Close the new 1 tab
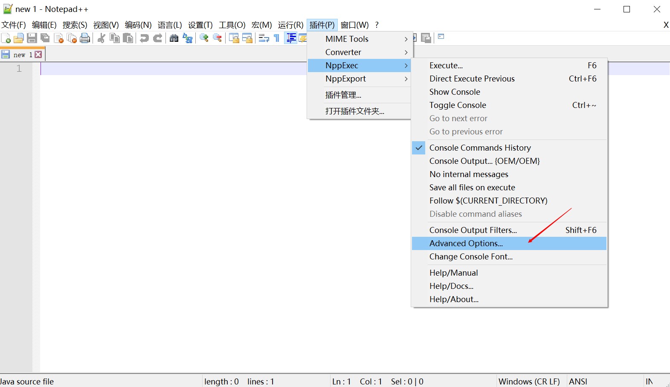Image resolution: width=670 pixels, height=387 pixels. pyautogui.click(x=38, y=55)
